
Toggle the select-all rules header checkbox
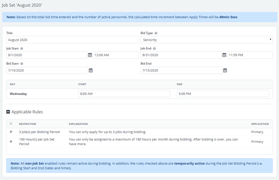[11, 124]
